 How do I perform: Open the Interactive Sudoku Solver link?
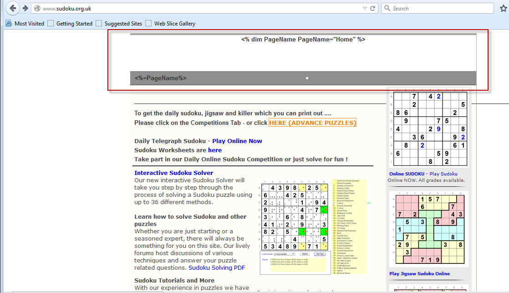click(173, 173)
